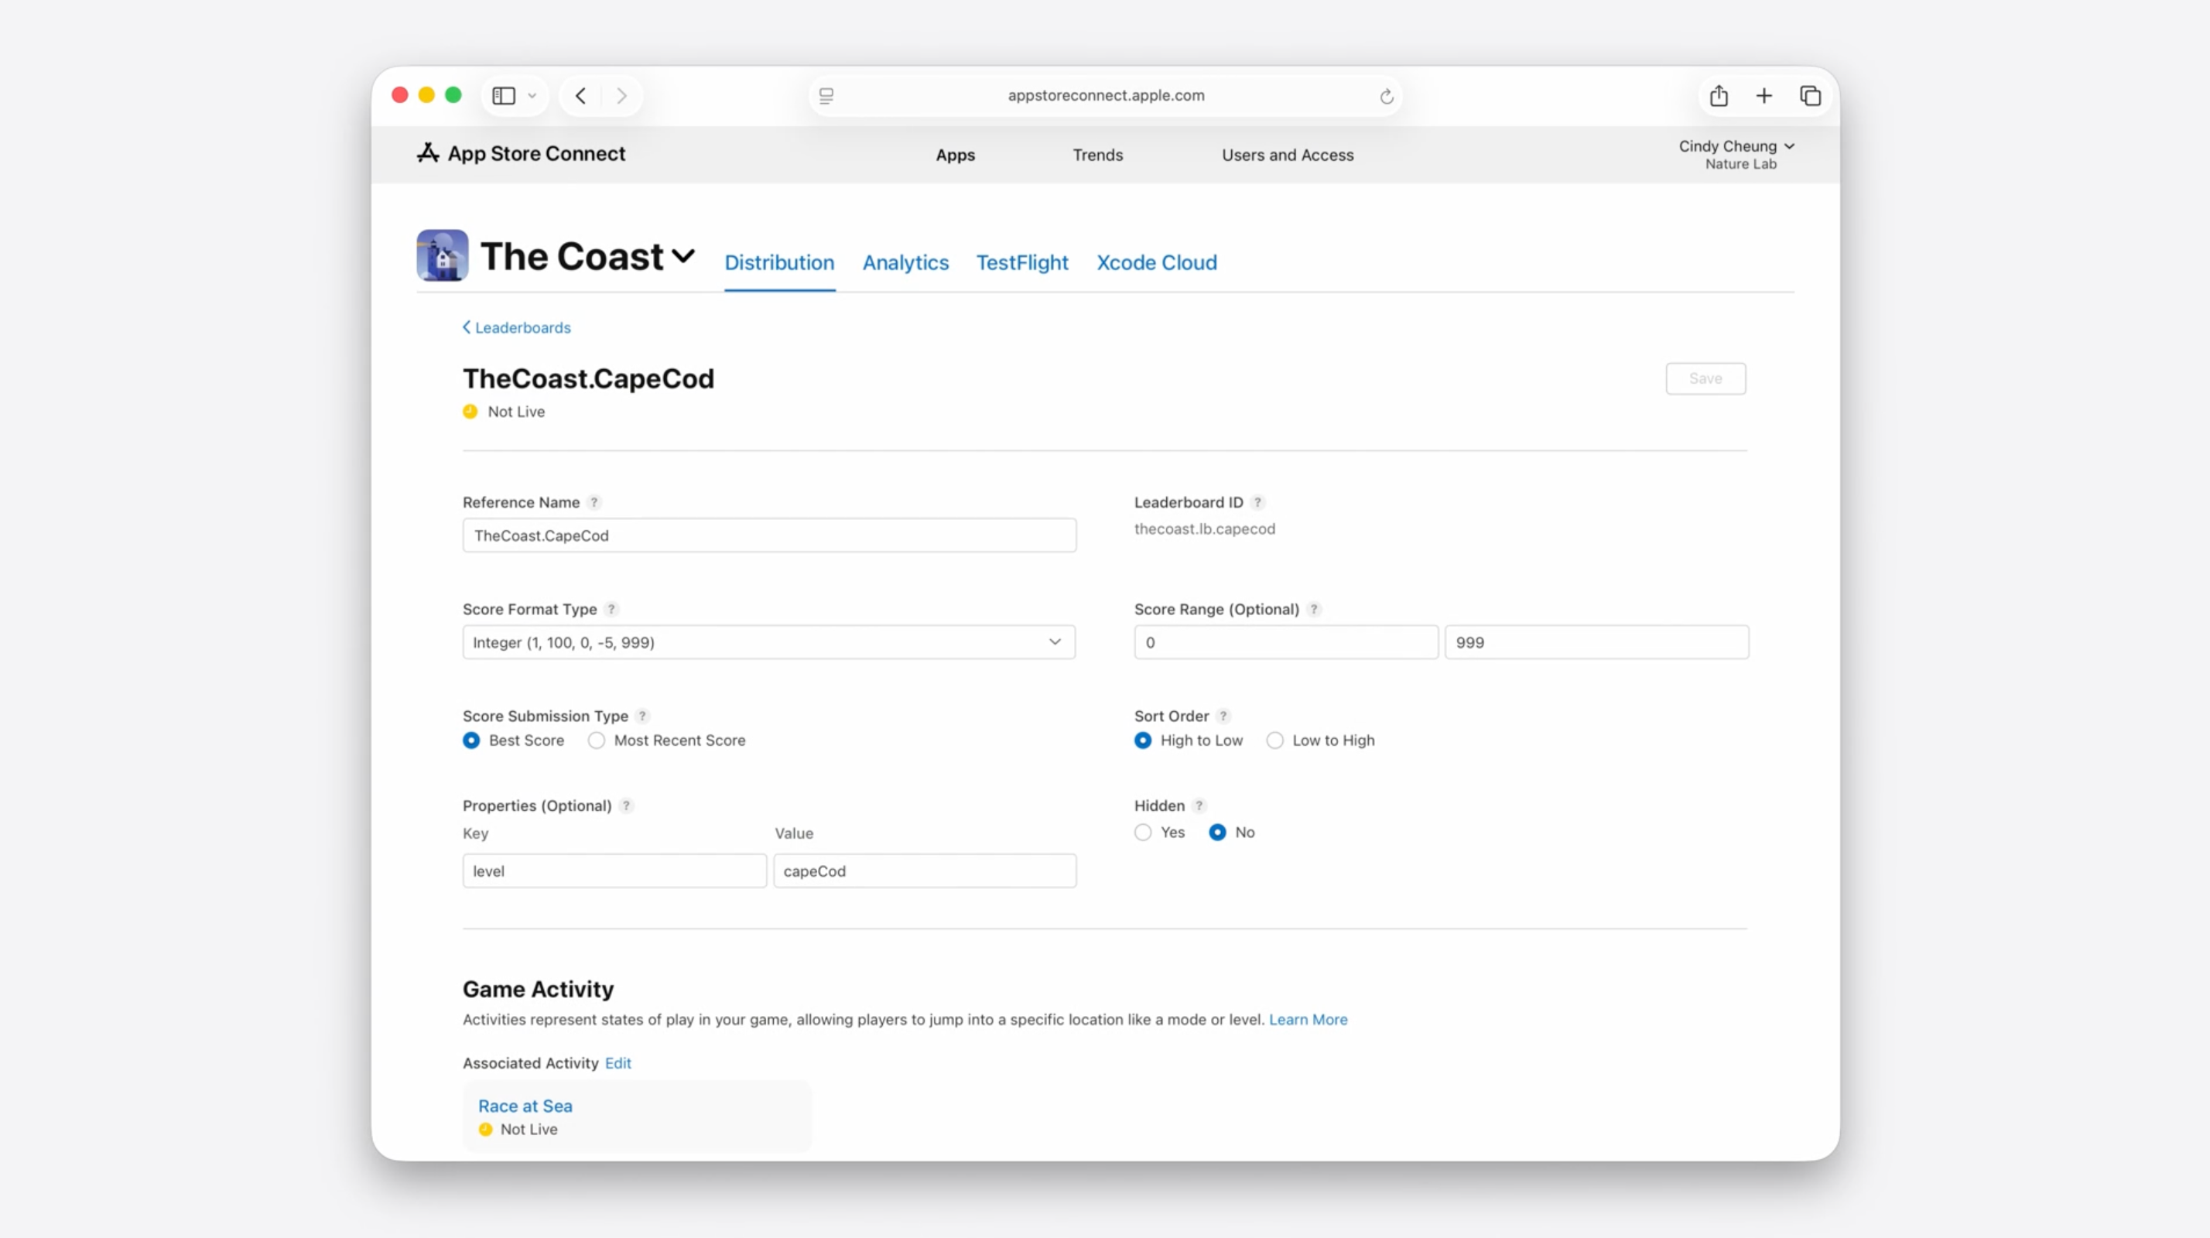The height and width of the screenshot is (1238, 2210).
Task: Click the Score Range help question mark
Action: tap(1313, 609)
